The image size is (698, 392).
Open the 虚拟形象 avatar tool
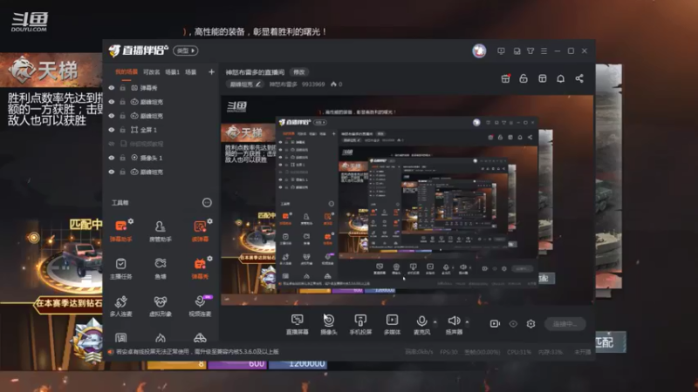tap(161, 306)
